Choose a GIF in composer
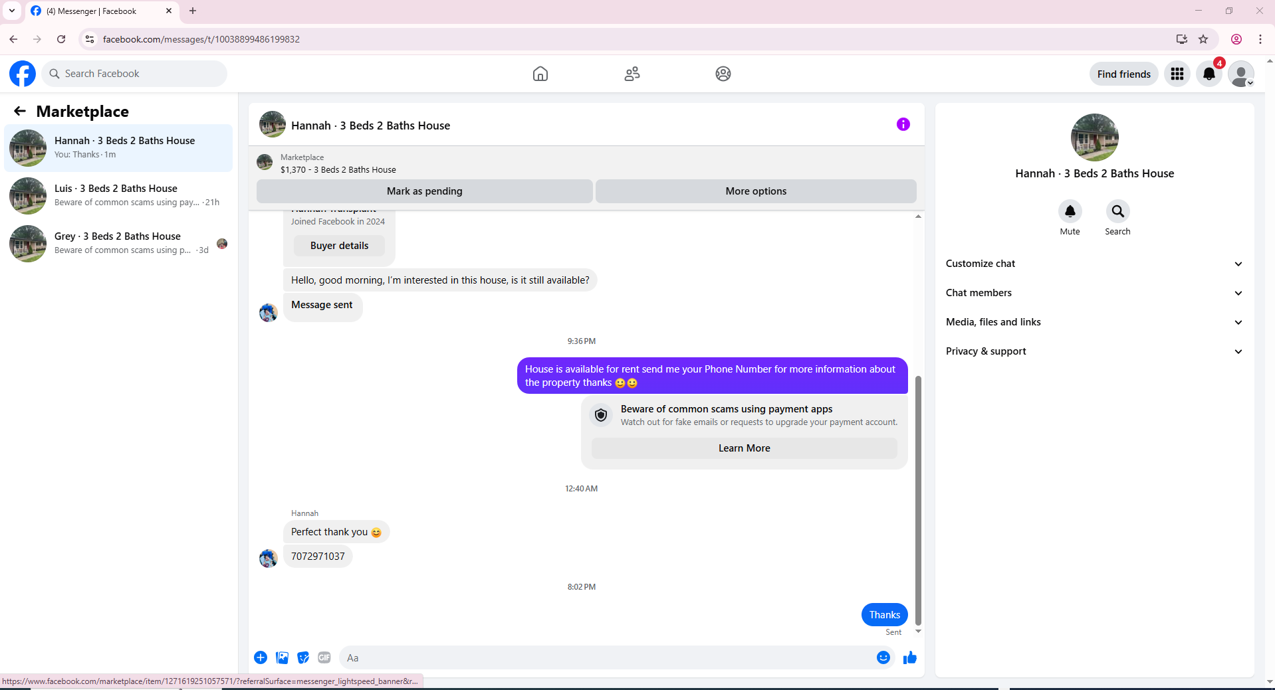The height and width of the screenshot is (690, 1275). [324, 657]
